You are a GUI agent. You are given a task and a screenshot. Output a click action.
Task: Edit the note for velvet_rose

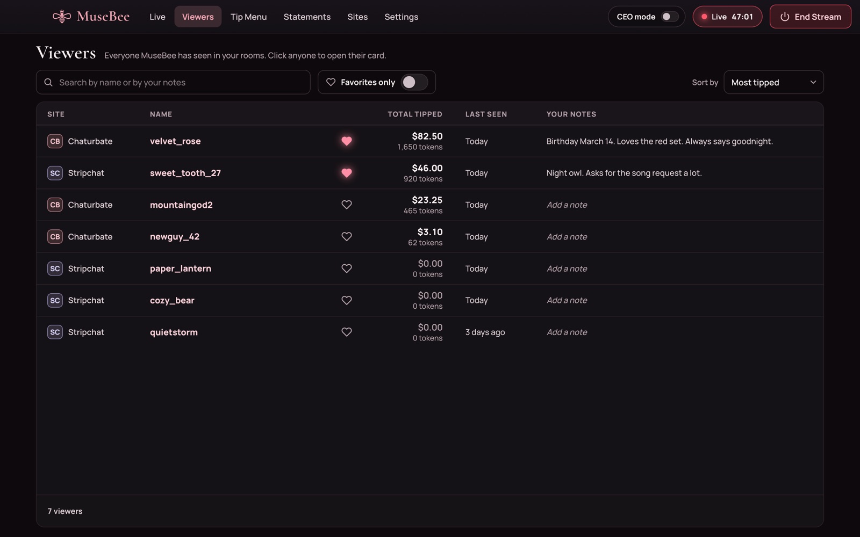pos(660,141)
